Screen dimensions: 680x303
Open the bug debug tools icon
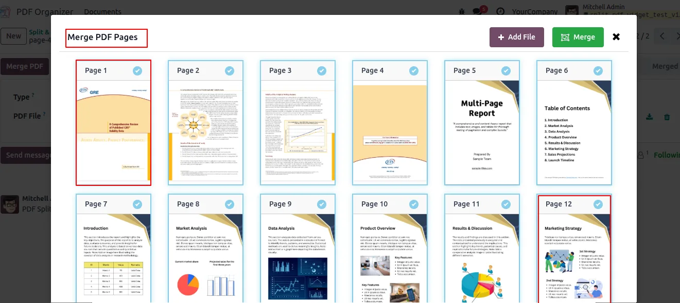pyautogui.click(x=462, y=11)
